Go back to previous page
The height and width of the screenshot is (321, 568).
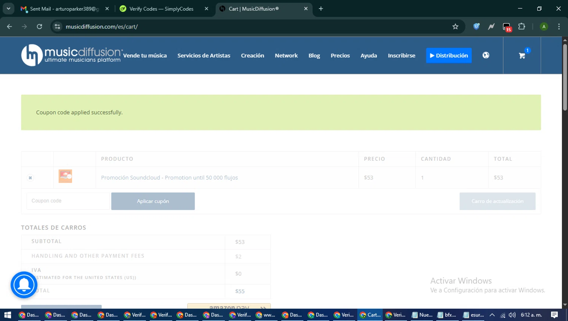point(9,27)
